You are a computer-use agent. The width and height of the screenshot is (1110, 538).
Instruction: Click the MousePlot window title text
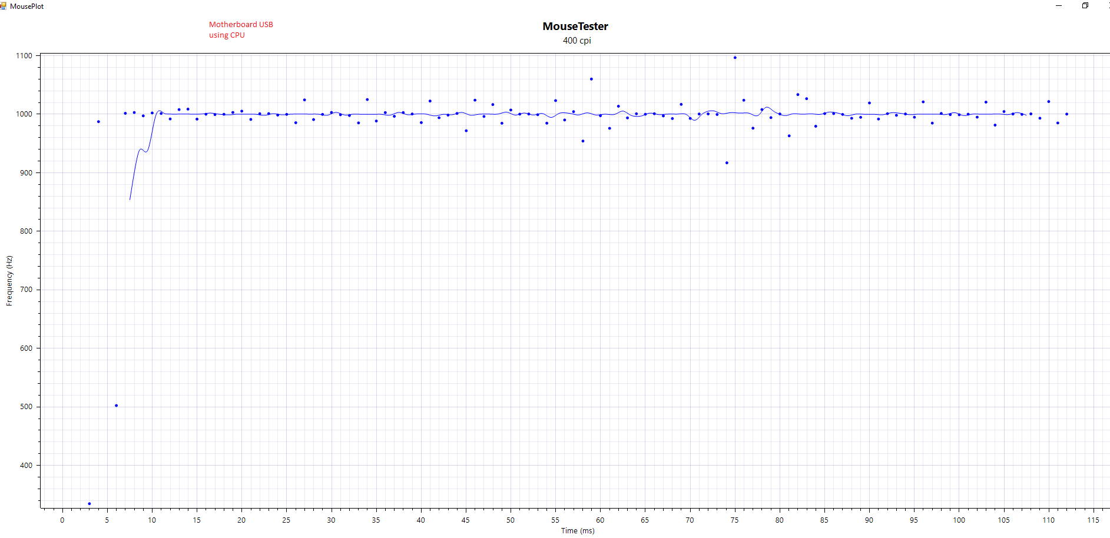coord(27,6)
